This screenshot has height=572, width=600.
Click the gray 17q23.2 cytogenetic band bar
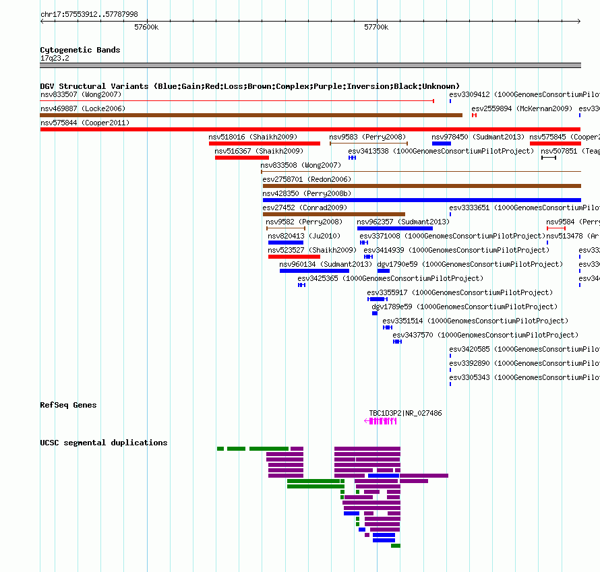pos(310,65)
